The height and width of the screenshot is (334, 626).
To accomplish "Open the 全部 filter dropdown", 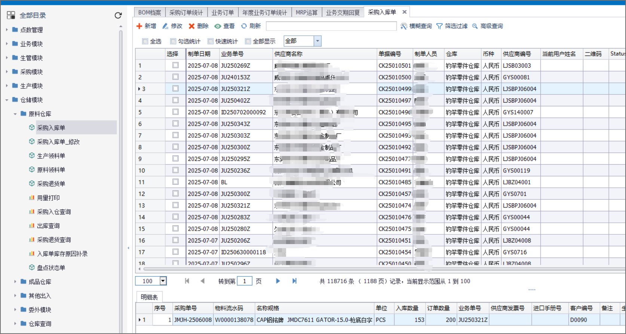I will point(317,41).
